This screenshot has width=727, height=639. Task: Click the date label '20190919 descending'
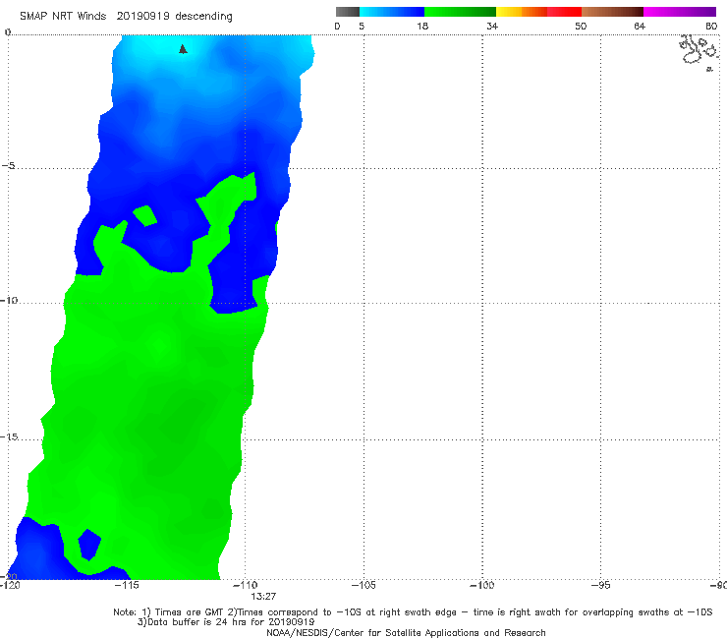[174, 16]
